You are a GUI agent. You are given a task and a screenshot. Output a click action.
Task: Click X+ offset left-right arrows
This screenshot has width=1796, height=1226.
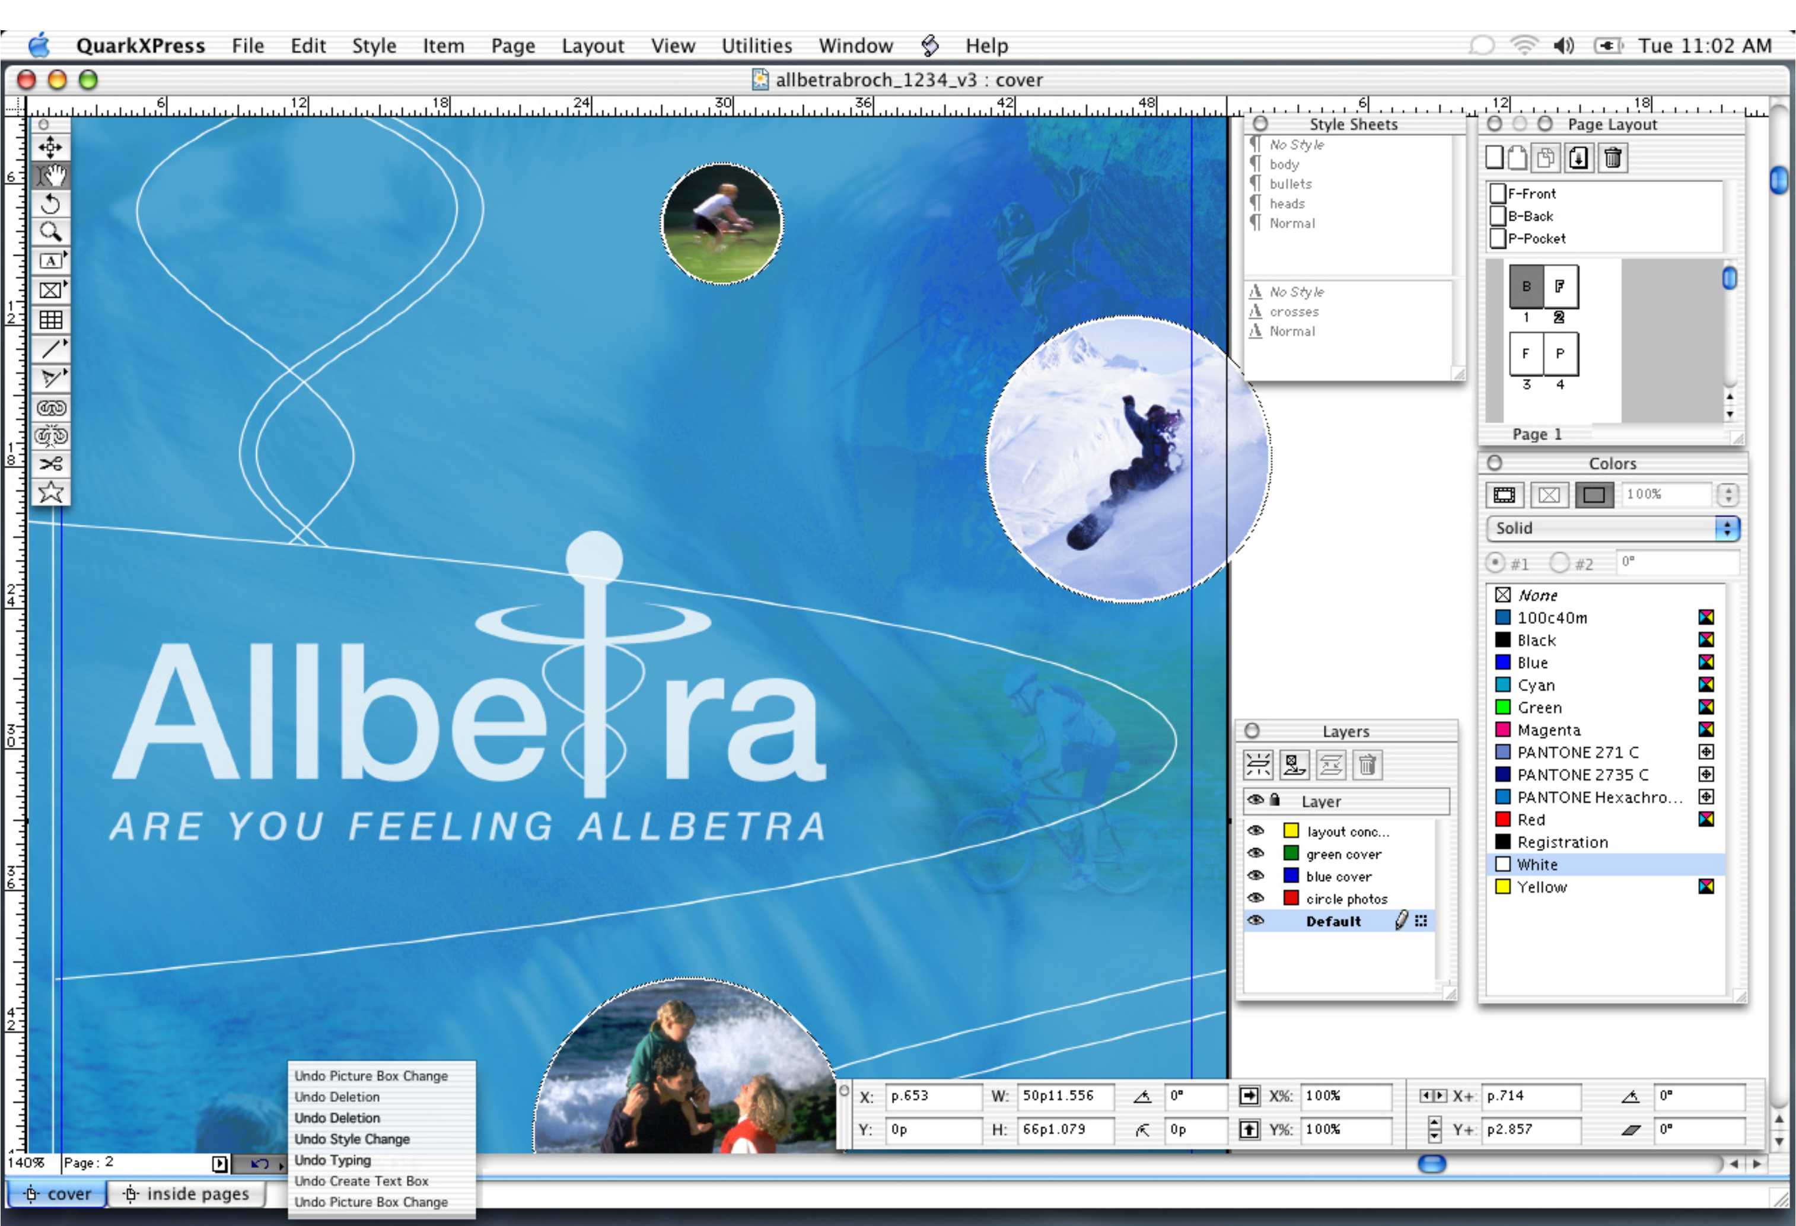[1434, 1096]
